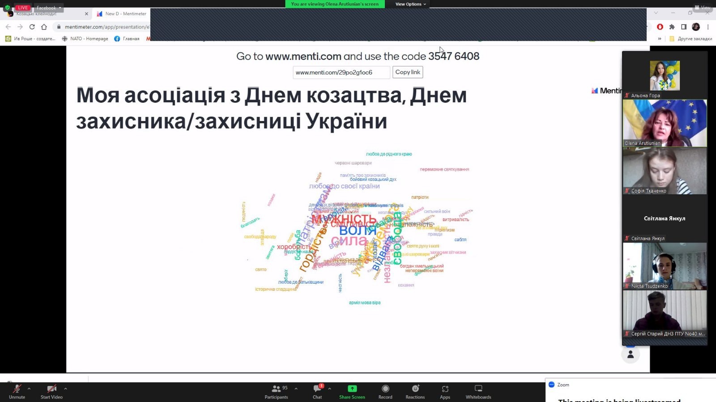This screenshot has height=402, width=716.
Task: Open Zoom Apps
Action: pos(445,391)
